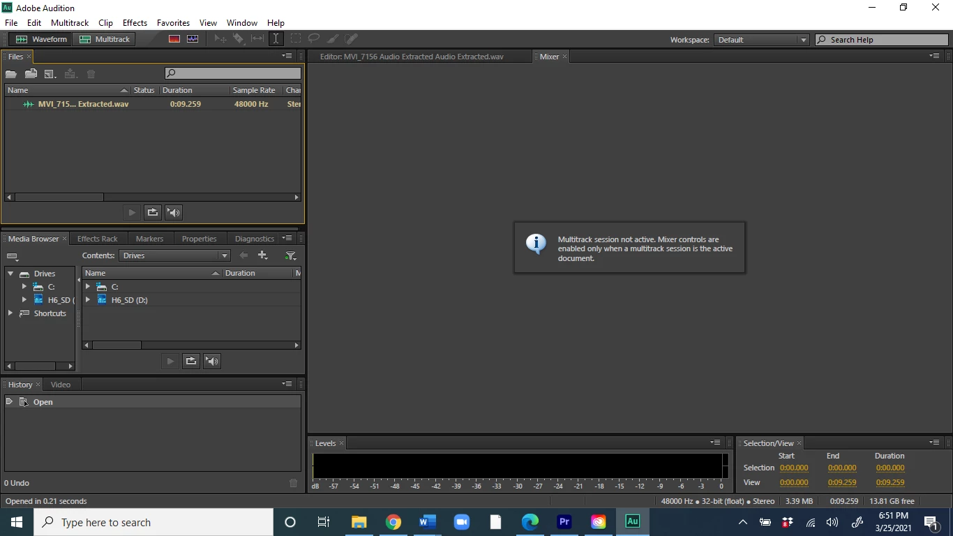Click Insert into Multitrack icon
The width and height of the screenshot is (953, 536).
(70, 74)
